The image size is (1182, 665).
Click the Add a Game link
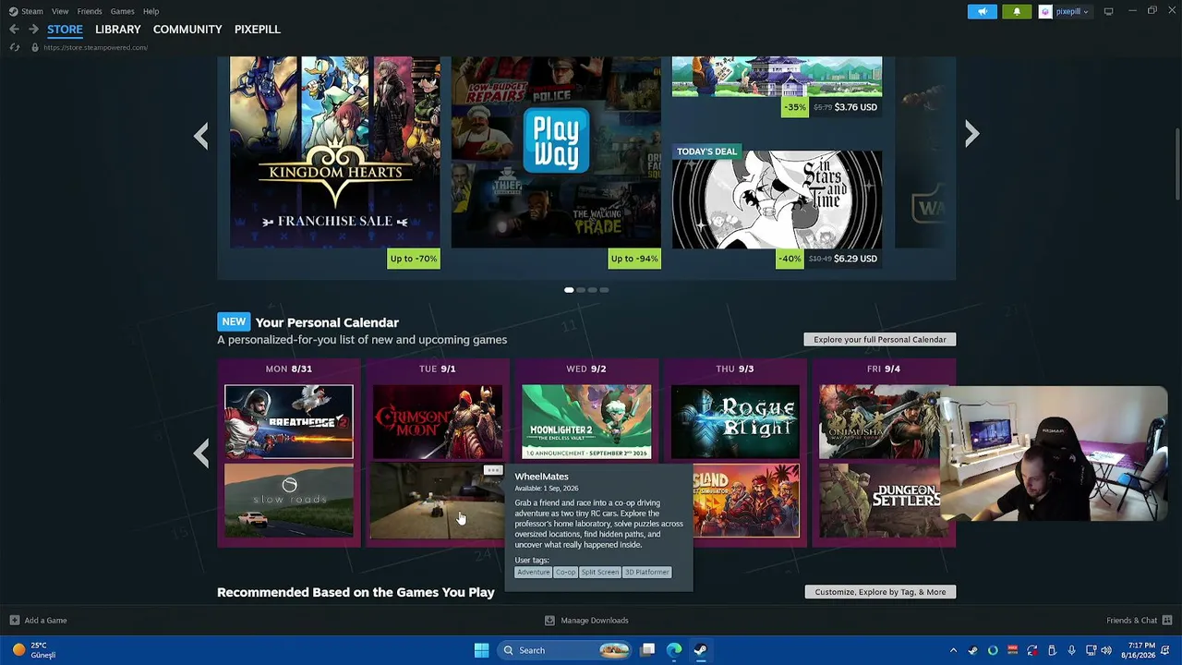pyautogui.click(x=45, y=621)
